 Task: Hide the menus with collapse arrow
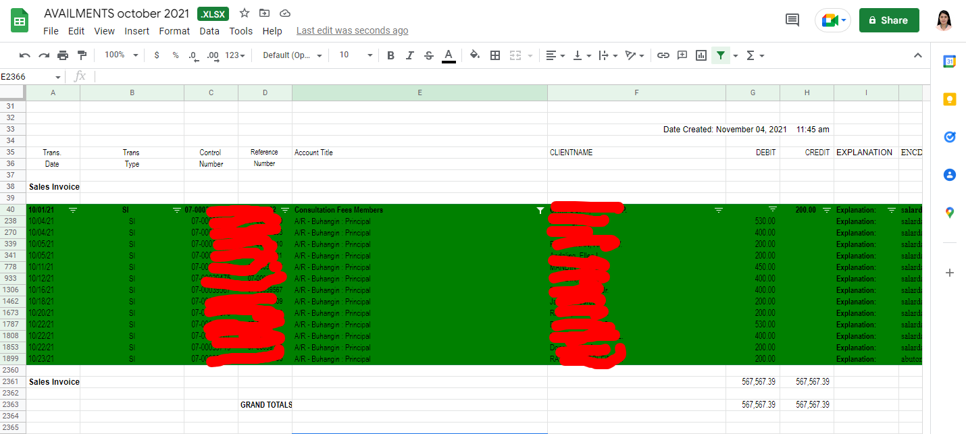tap(917, 55)
